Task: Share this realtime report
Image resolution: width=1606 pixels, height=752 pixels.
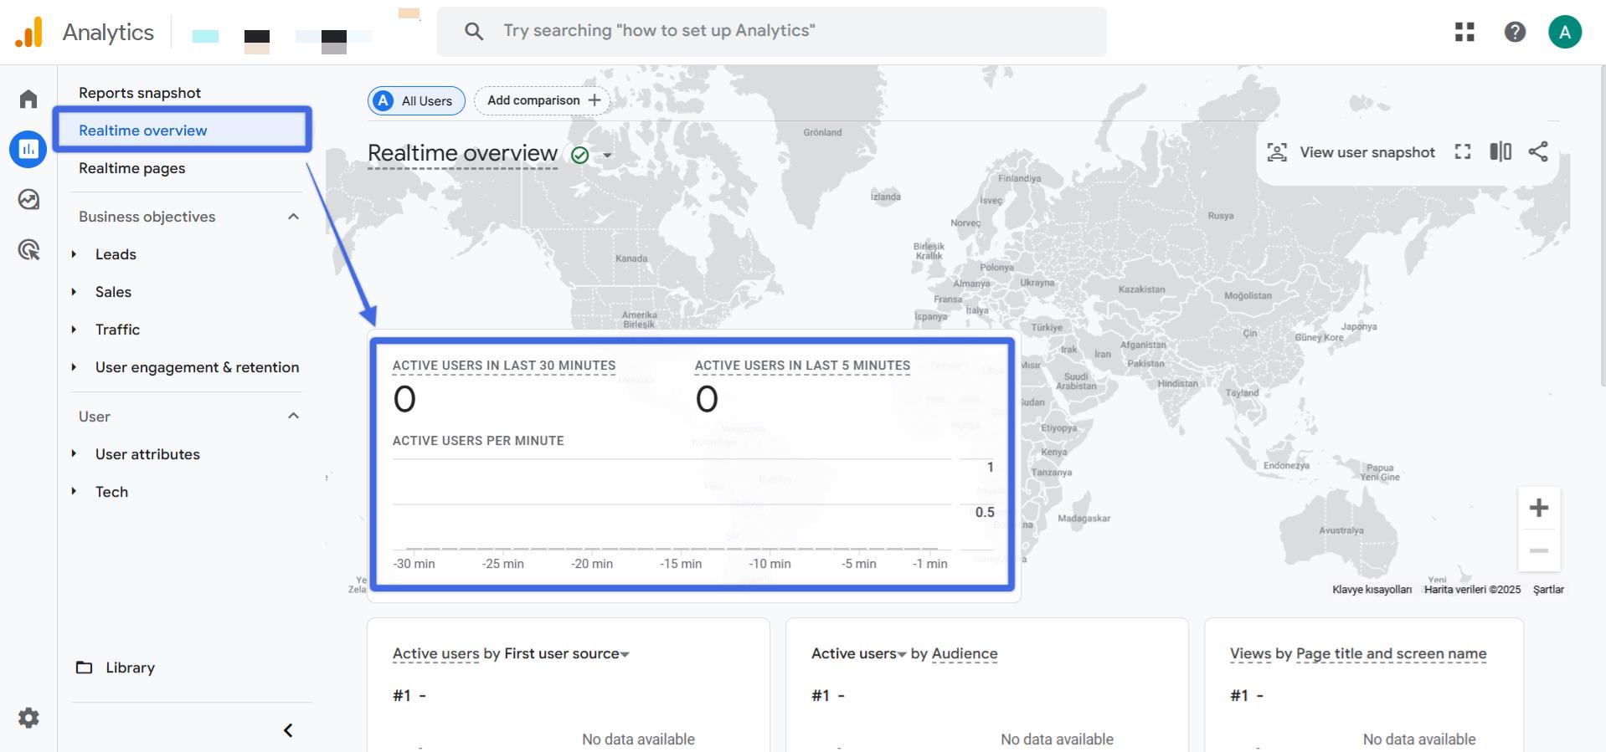Action: pyautogui.click(x=1538, y=151)
